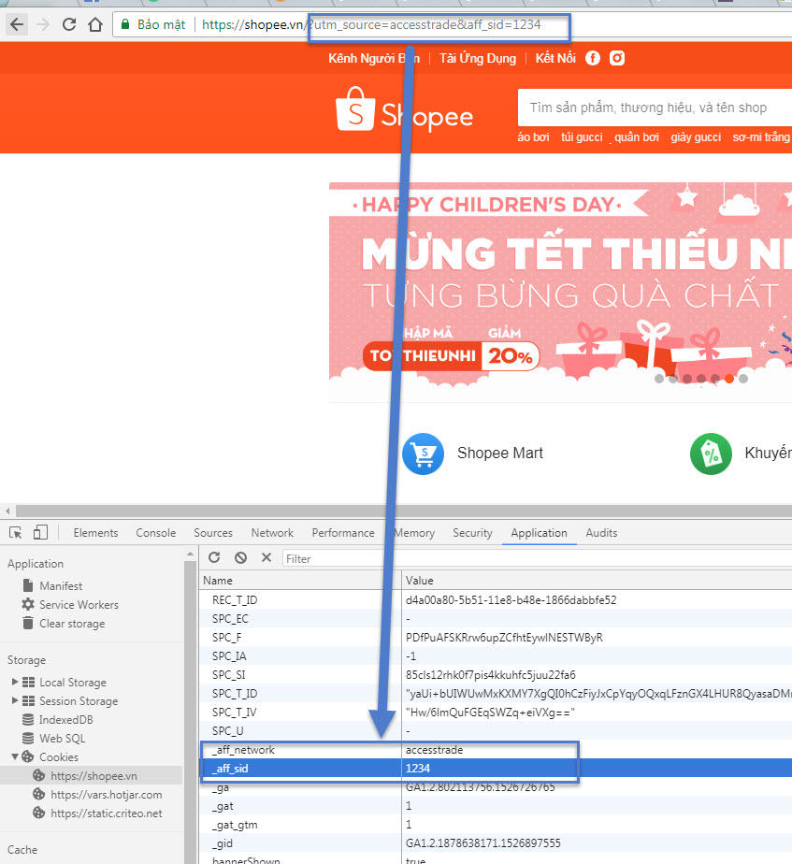
Task: Open Shopee's Instagram page icon
Action: pyautogui.click(x=617, y=58)
